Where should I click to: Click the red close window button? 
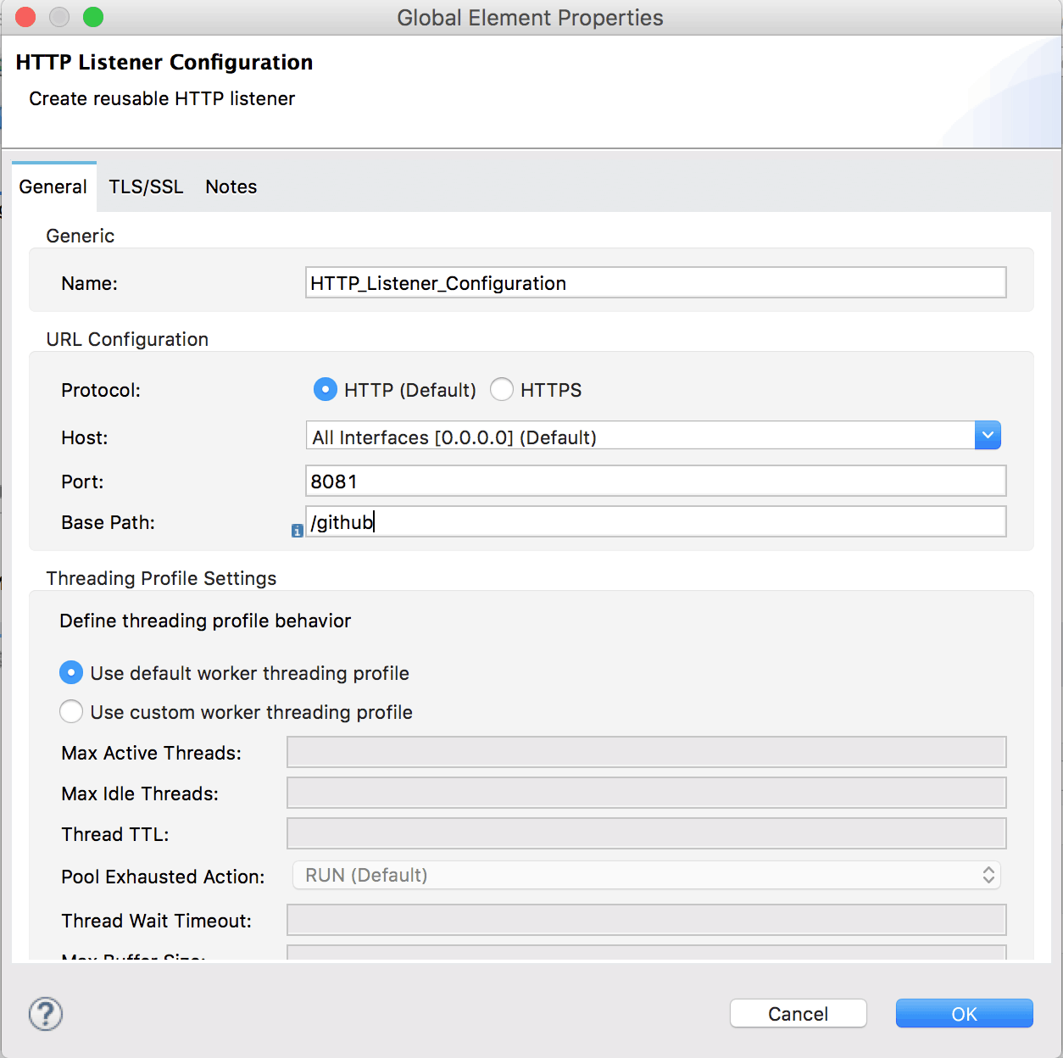[26, 17]
